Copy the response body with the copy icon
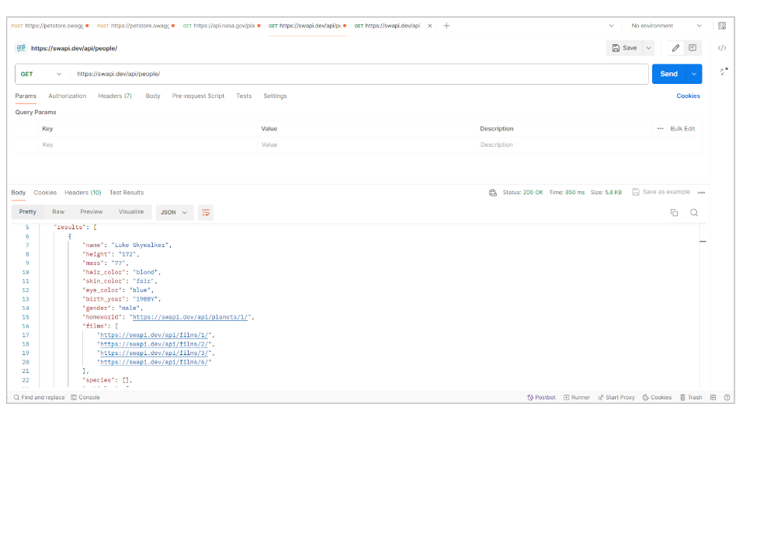Screen dimensions: 781x540 674,212
